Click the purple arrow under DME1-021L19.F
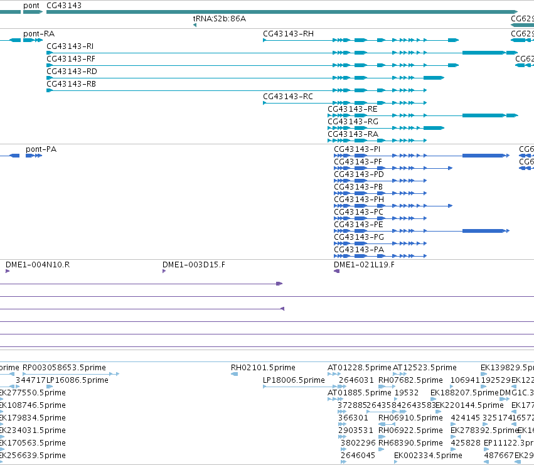 tap(336, 271)
